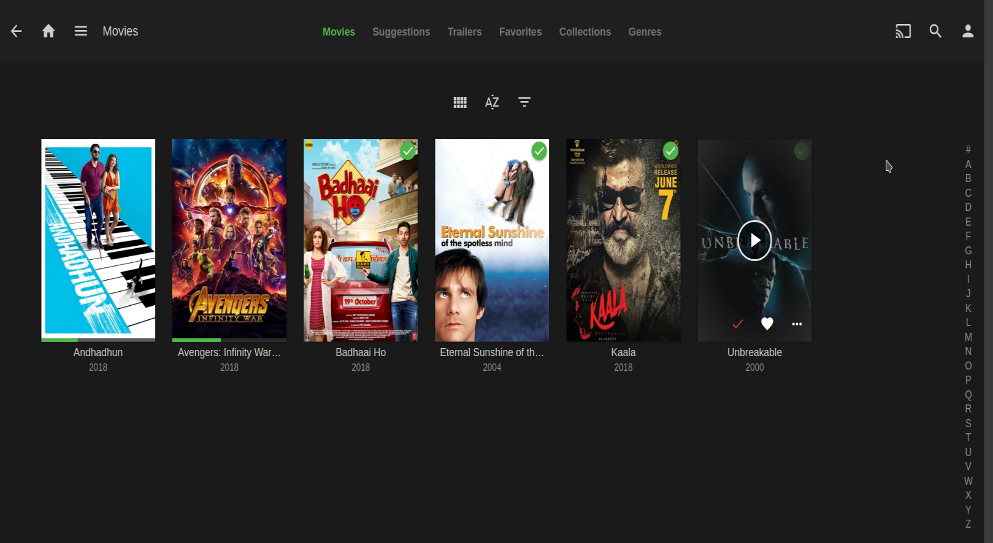Click the Movies page title text
The image size is (993, 543).
tap(120, 31)
